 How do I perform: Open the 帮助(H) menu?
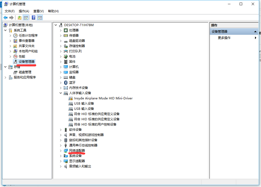click(x=53, y=11)
